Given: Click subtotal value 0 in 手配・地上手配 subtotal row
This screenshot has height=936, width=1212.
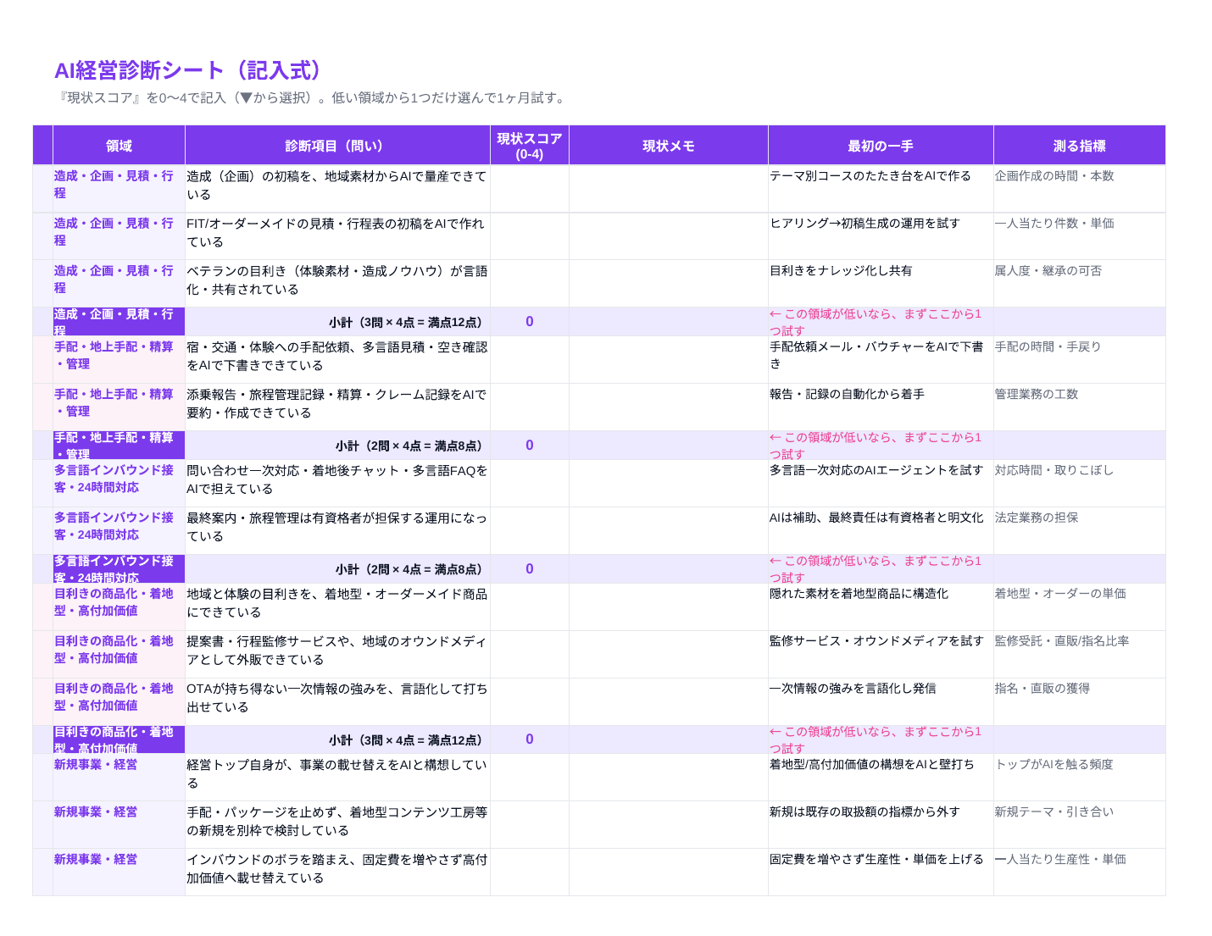Looking at the screenshot, I should coord(530,446).
